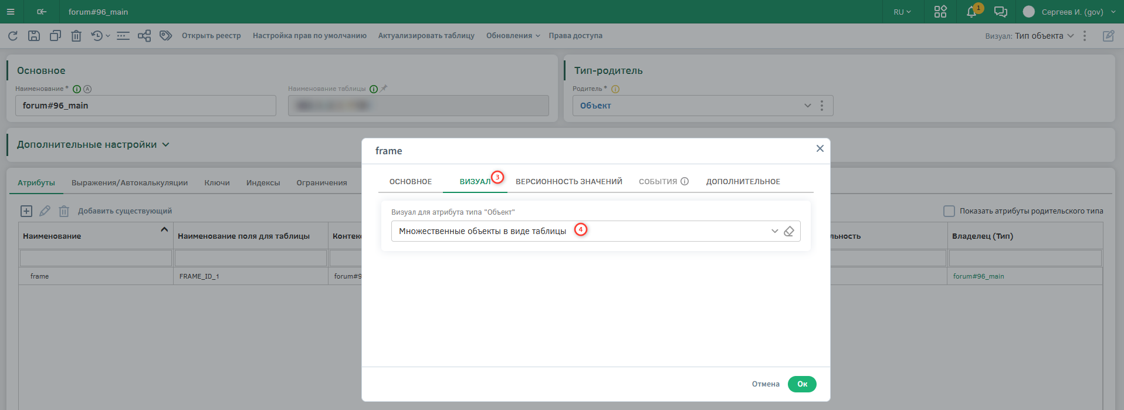This screenshot has width=1124, height=410.
Task: Open the 'Обновления' dropdown menu
Action: pyautogui.click(x=513, y=36)
